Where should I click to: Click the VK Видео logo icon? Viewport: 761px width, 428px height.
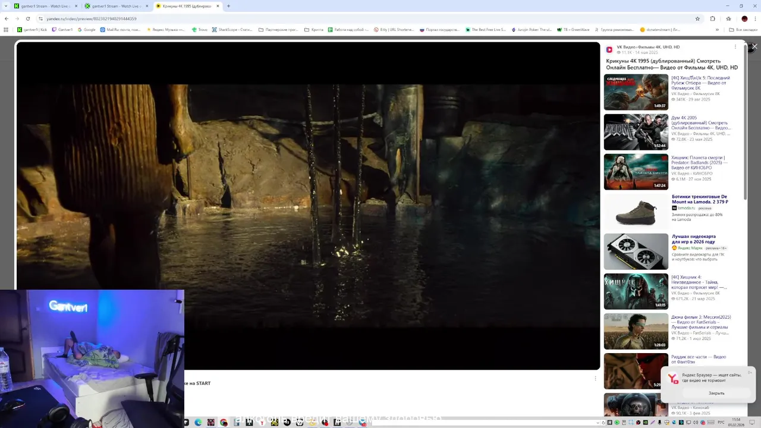[x=609, y=49]
